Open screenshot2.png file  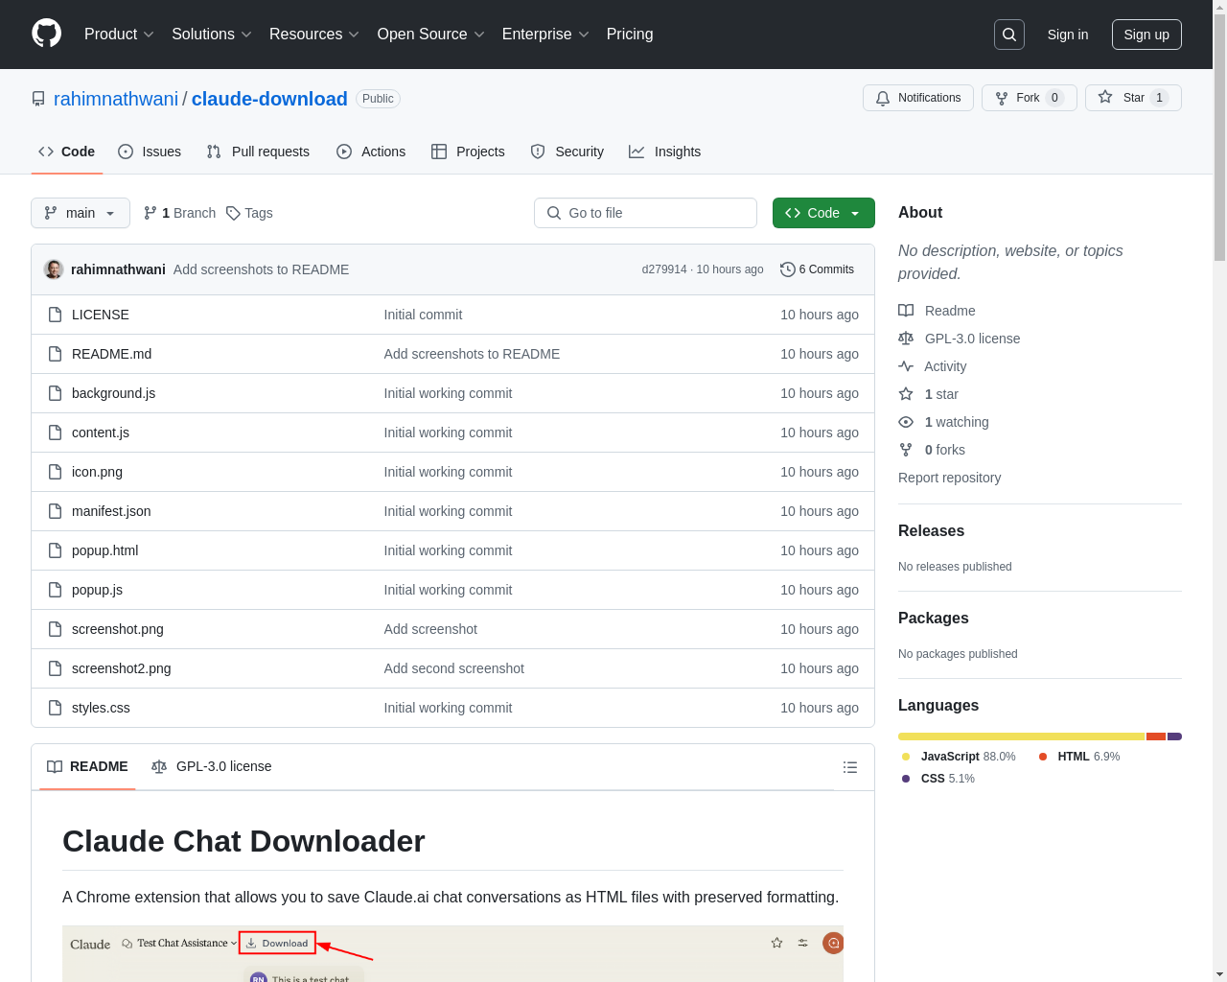(x=122, y=668)
